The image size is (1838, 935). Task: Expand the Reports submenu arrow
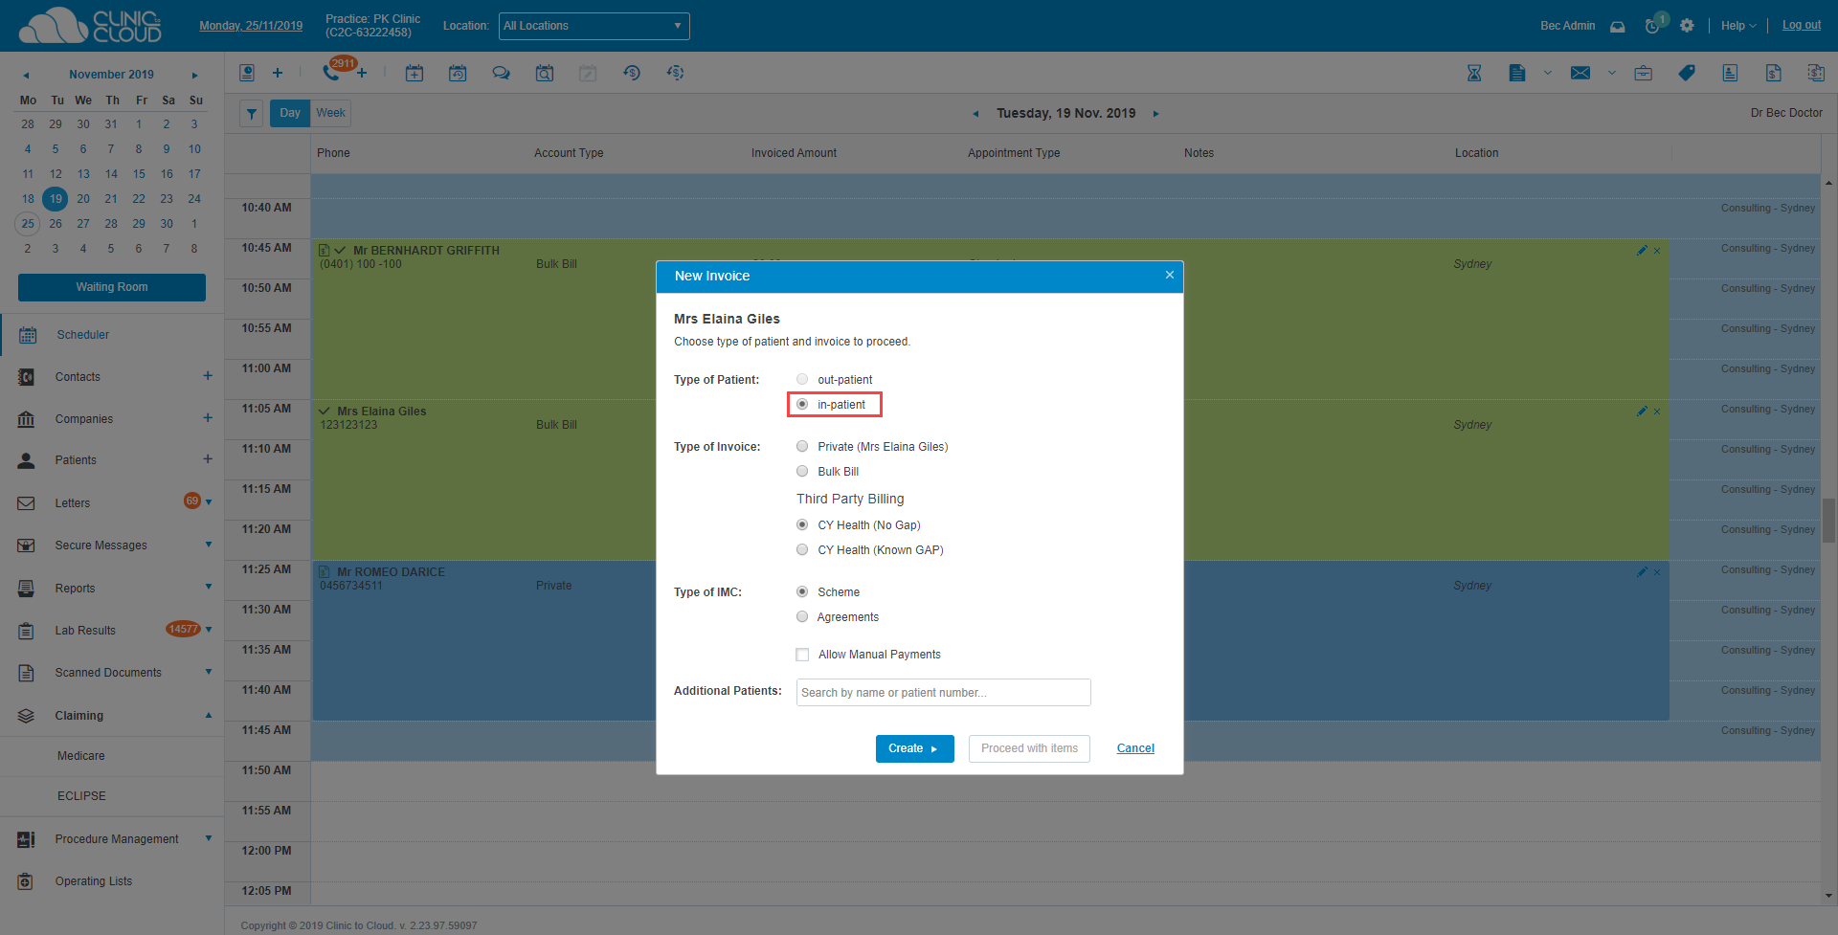pyautogui.click(x=209, y=587)
